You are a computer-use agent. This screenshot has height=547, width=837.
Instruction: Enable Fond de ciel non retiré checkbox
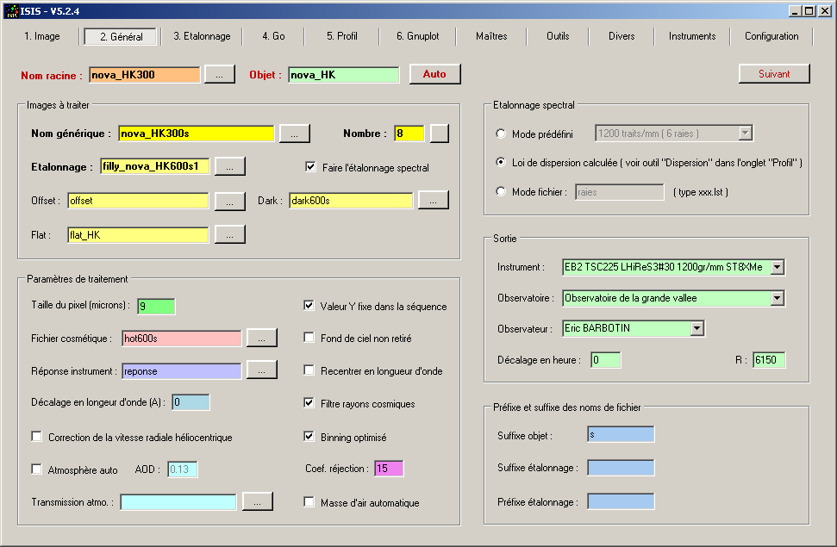309,339
